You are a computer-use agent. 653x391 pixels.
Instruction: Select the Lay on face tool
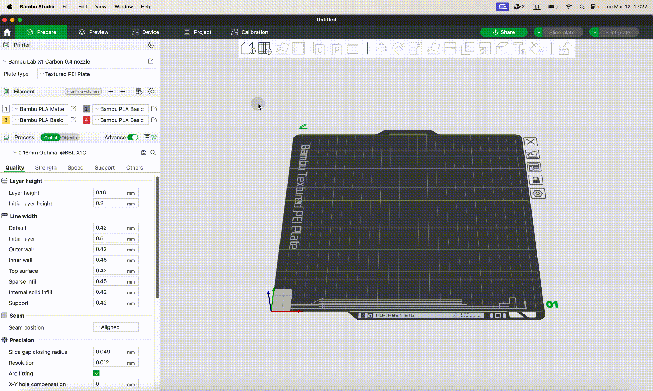coord(433,48)
